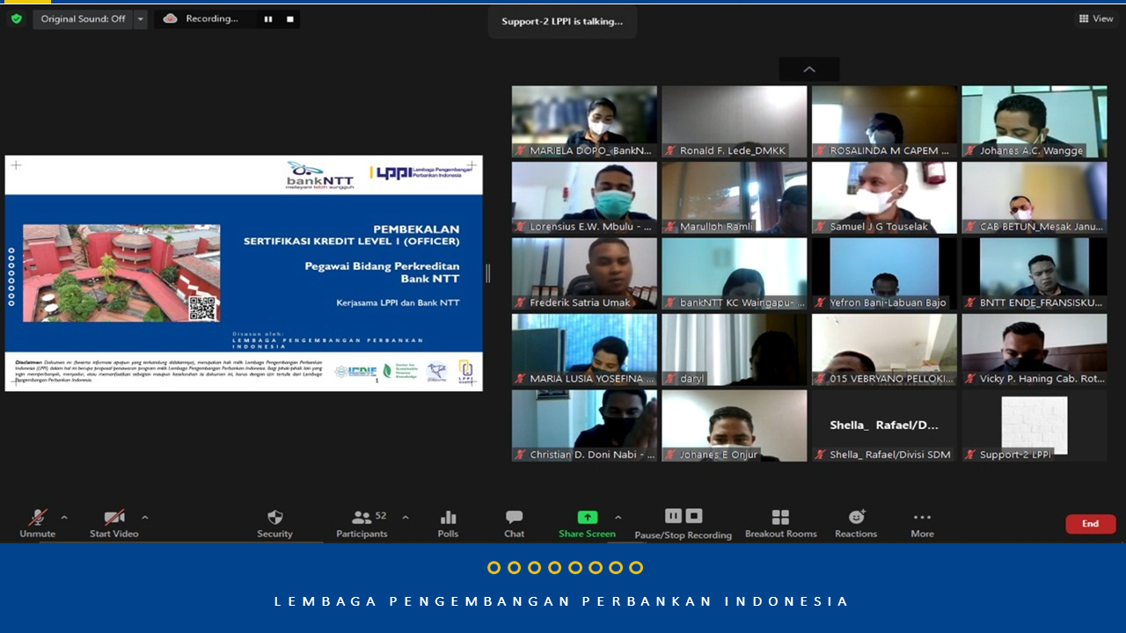This screenshot has height=633, width=1126.
Task: Select BNTT ENDE_FRANSISKU video tile
Action: (x=1035, y=274)
